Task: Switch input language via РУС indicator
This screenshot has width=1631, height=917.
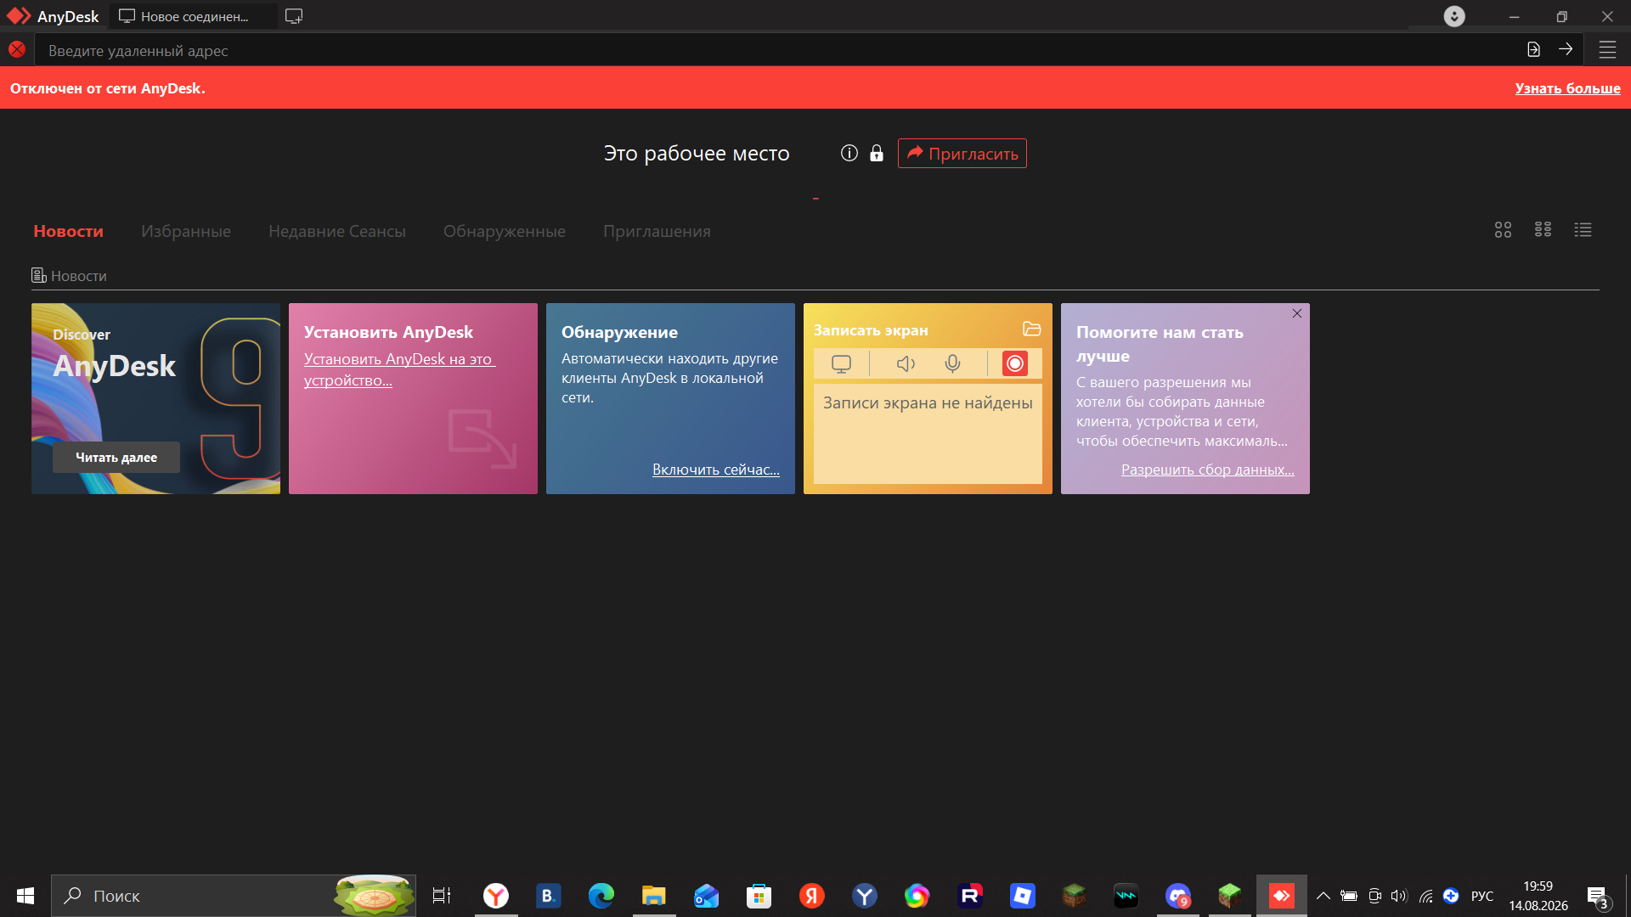Action: (x=1482, y=896)
